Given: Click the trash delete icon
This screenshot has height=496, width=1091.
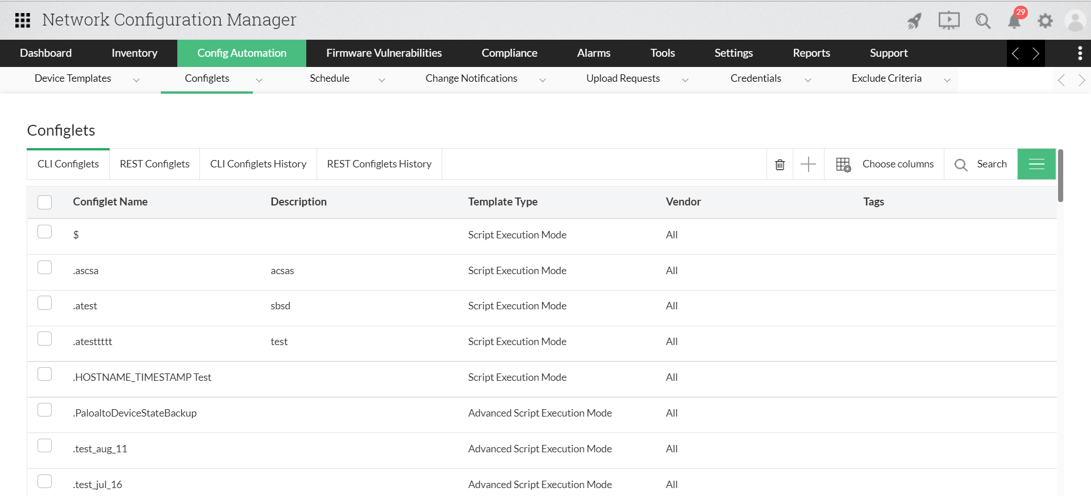Looking at the screenshot, I should point(780,165).
